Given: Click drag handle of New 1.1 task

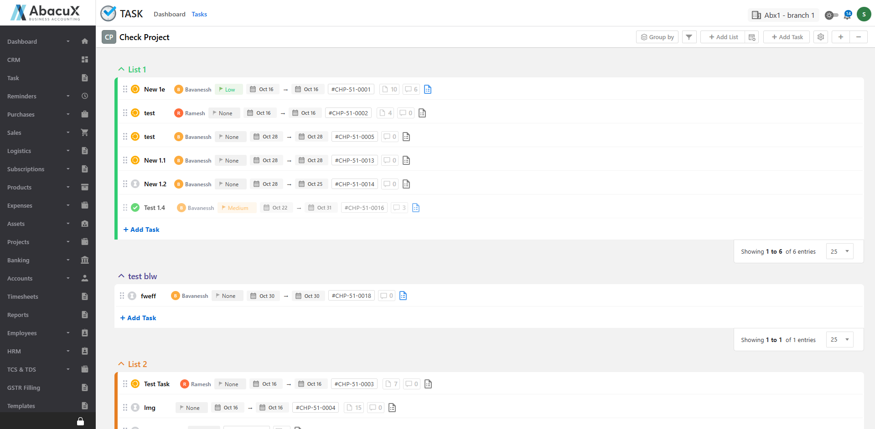Looking at the screenshot, I should pos(125,160).
